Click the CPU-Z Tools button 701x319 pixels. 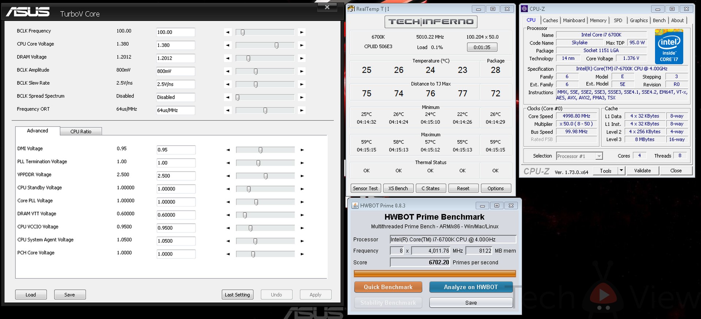(606, 170)
